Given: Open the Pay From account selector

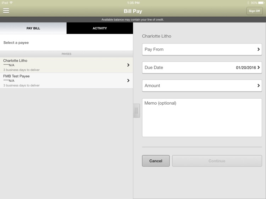Looking at the screenshot, I should (x=202, y=49).
